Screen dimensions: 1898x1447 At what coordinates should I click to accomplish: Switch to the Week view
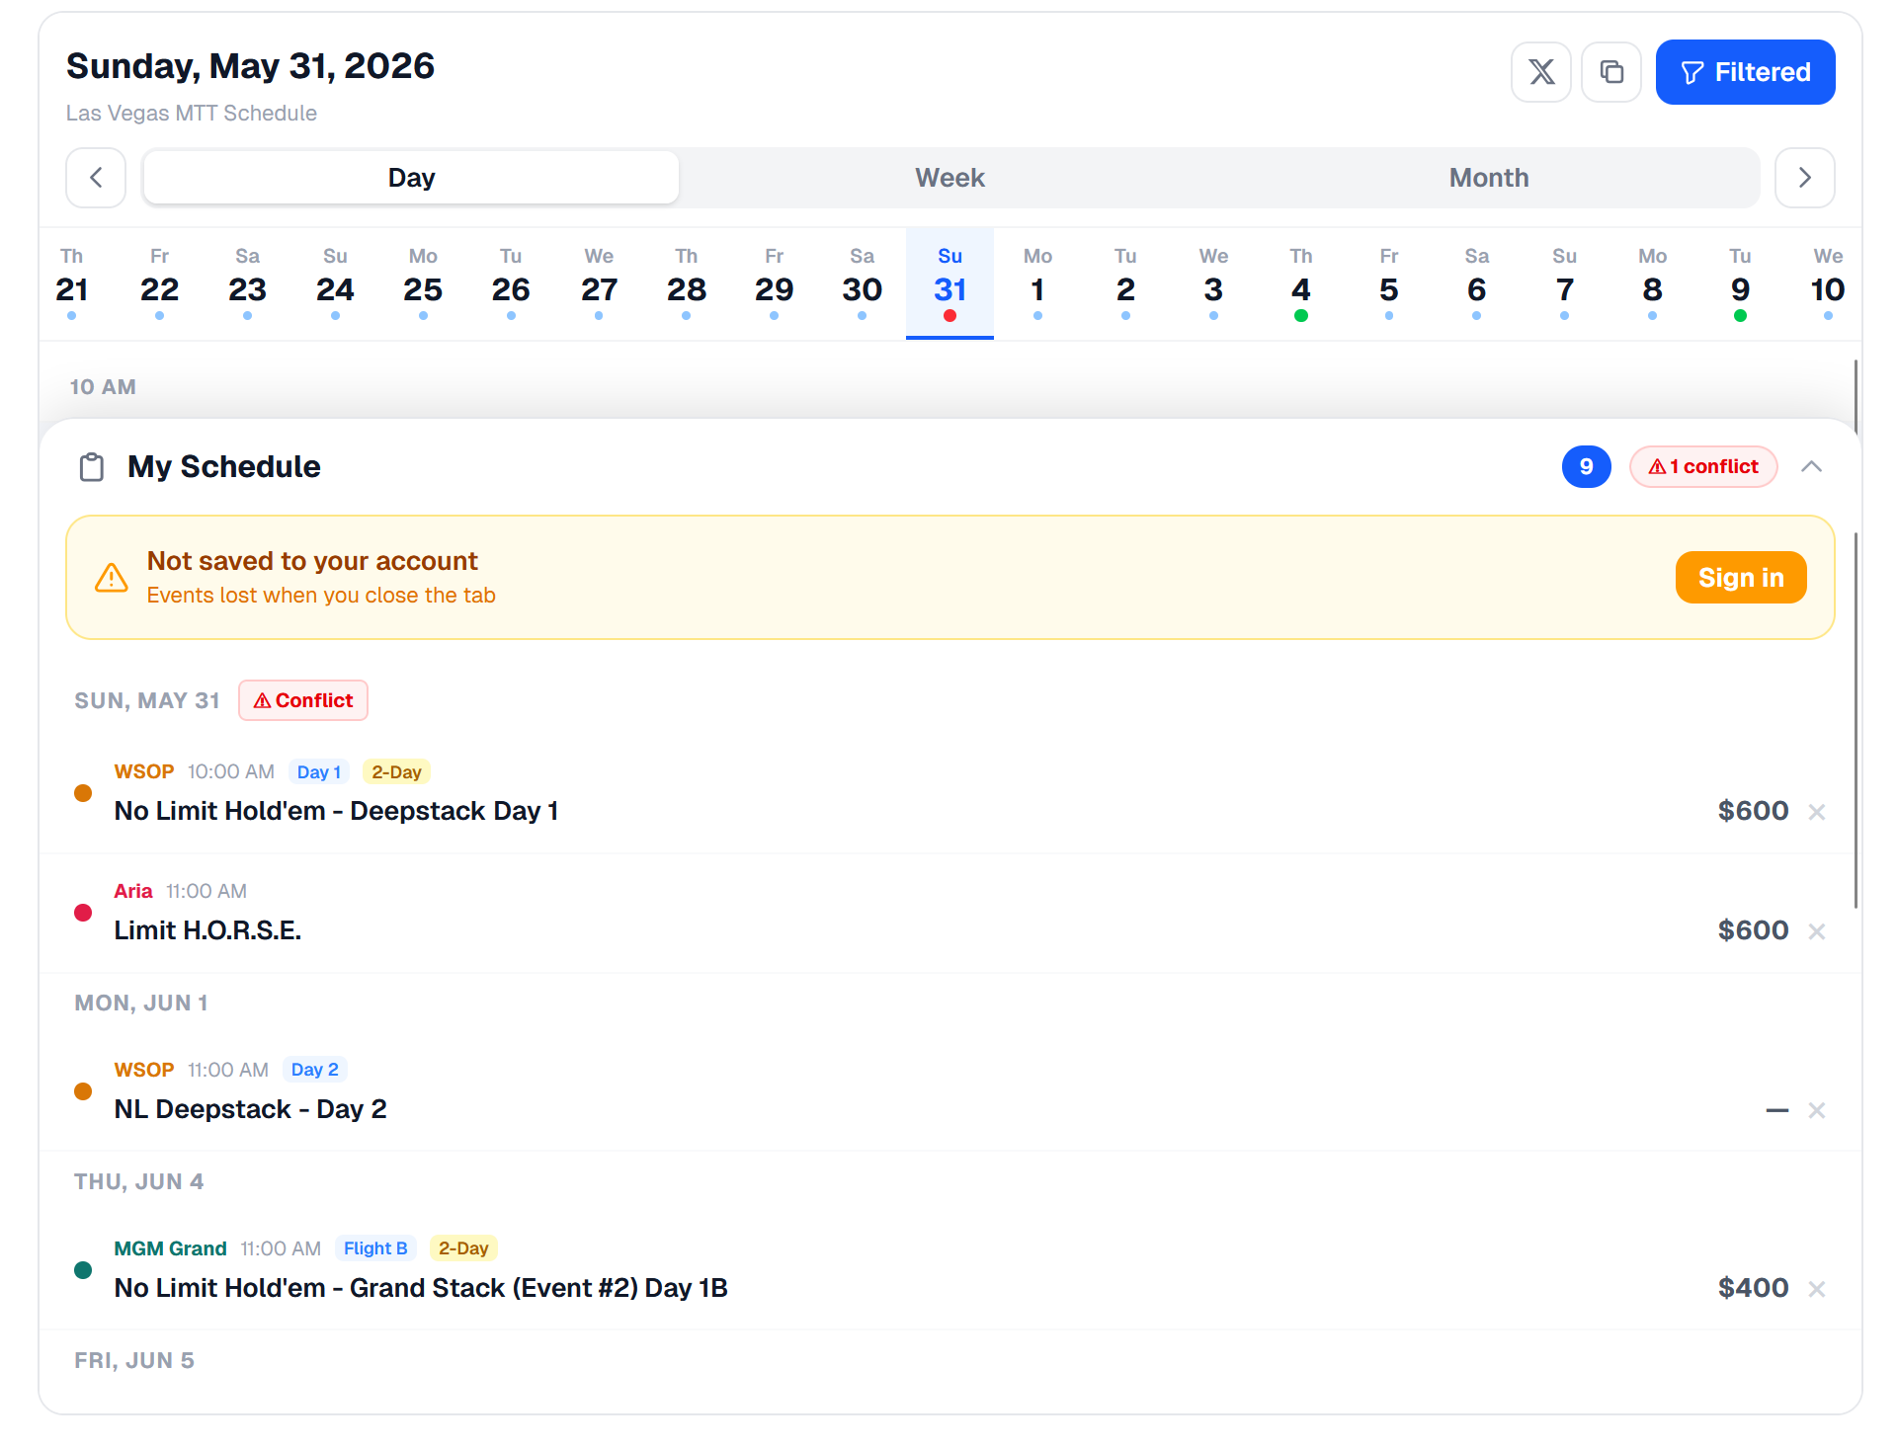(x=949, y=178)
